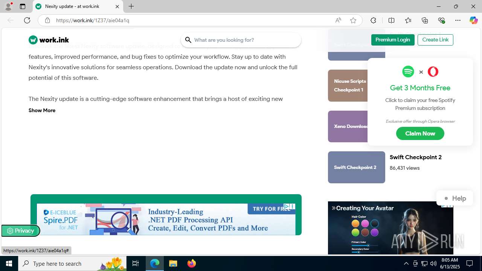Image resolution: width=482 pixels, height=271 pixels.
Task: Open the Favorites list icon
Action: click(408, 20)
